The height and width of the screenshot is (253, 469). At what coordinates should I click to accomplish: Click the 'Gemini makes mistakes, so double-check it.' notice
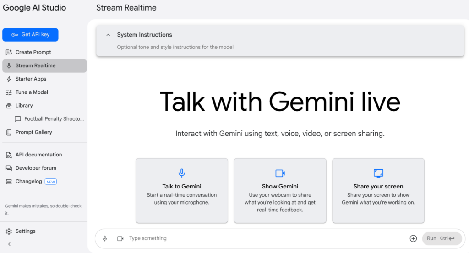(44, 210)
